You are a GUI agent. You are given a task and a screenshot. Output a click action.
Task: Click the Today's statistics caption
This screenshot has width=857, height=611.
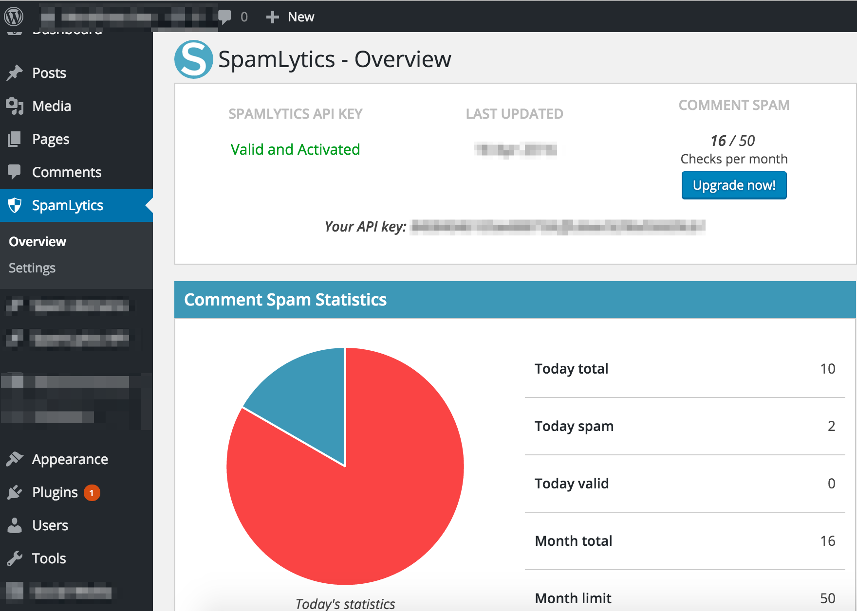(345, 604)
